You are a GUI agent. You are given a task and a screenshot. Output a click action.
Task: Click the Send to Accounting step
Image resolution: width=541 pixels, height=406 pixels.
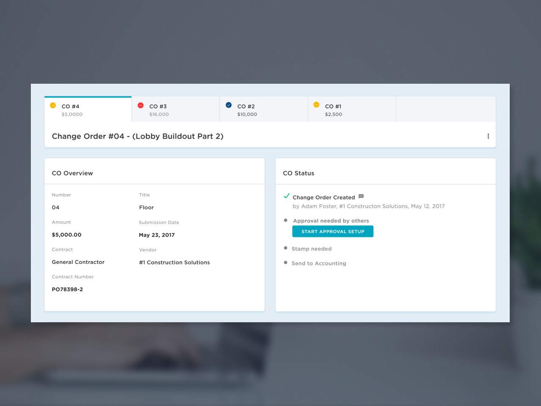319,263
